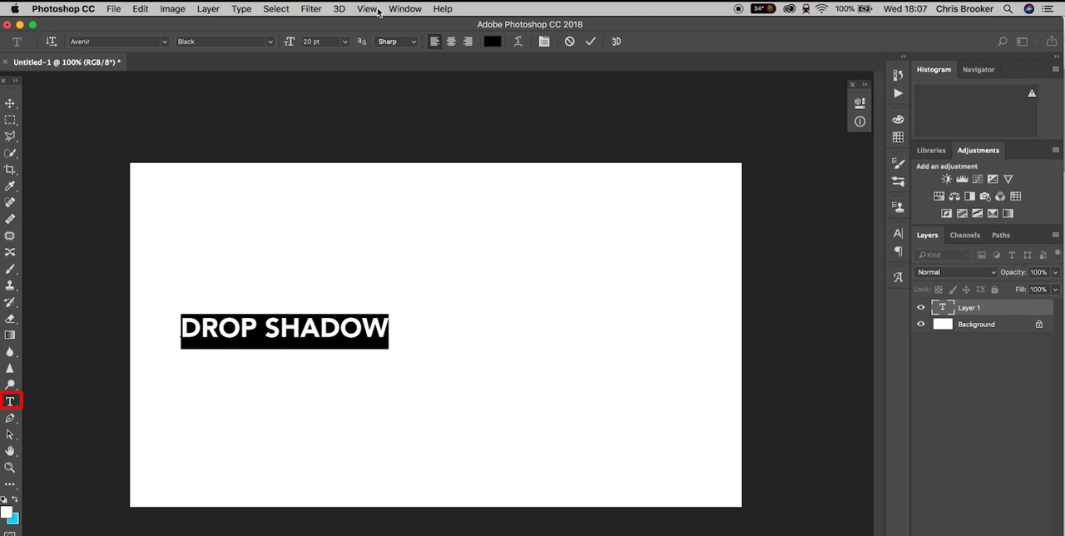
Task: Open Character and Paragraph panels icon
Action: click(544, 42)
